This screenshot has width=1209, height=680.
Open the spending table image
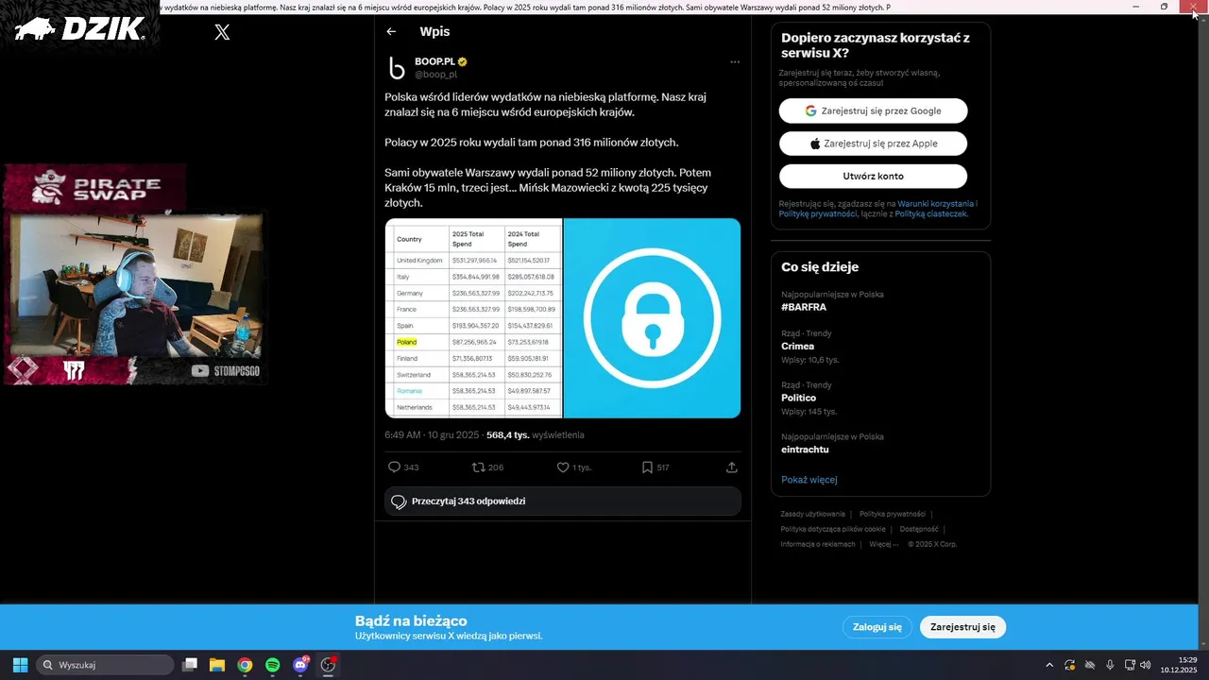point(473,318)
